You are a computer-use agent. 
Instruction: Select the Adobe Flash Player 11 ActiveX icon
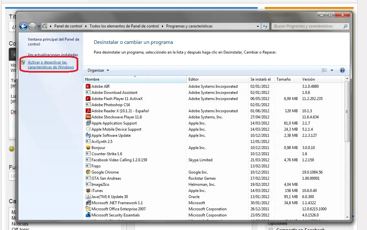(x=88, y=98)
